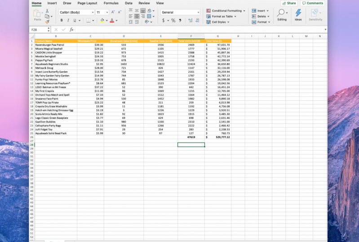359x242 pixels.
Task: Open the Cell Styles menu
Action: 218,22
